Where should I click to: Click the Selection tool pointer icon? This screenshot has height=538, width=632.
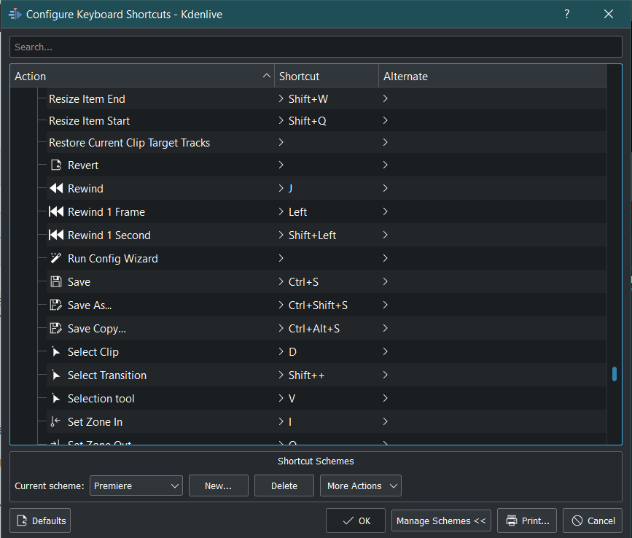coord(56,399)
